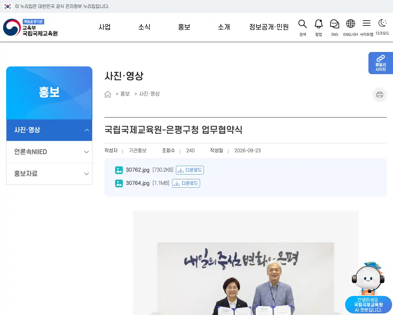This screenshot has height=315, width=393.
Task: Click the 사진·영상 breadcrumb link
Action: 150,94
